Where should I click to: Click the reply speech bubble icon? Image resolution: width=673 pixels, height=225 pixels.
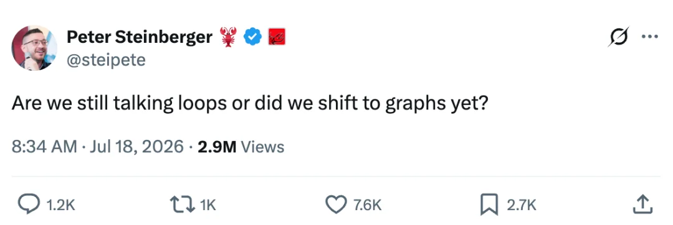tap(29, 205)
